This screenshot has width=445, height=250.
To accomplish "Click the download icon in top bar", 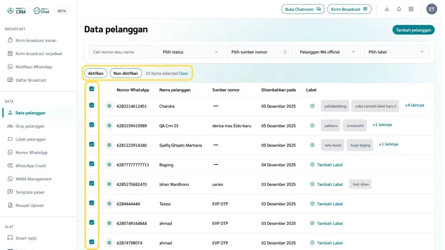I will tap(387, 9).
